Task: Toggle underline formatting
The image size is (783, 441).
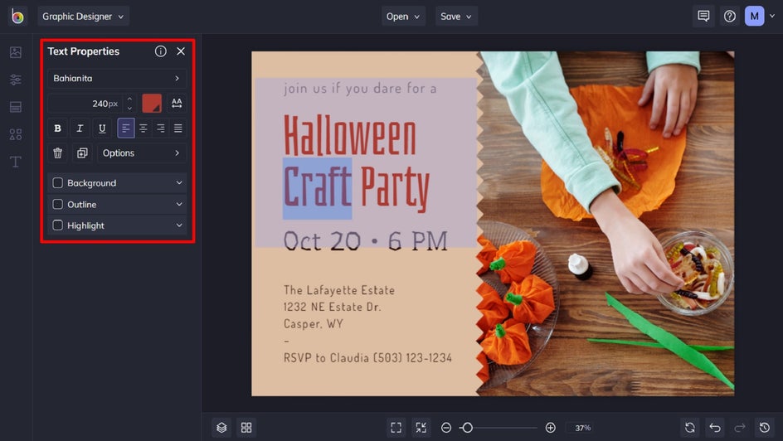Action: [x=102, y=128]
